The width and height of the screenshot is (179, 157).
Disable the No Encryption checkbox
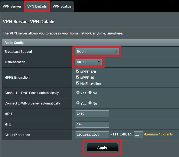click(x=78, y=83)
